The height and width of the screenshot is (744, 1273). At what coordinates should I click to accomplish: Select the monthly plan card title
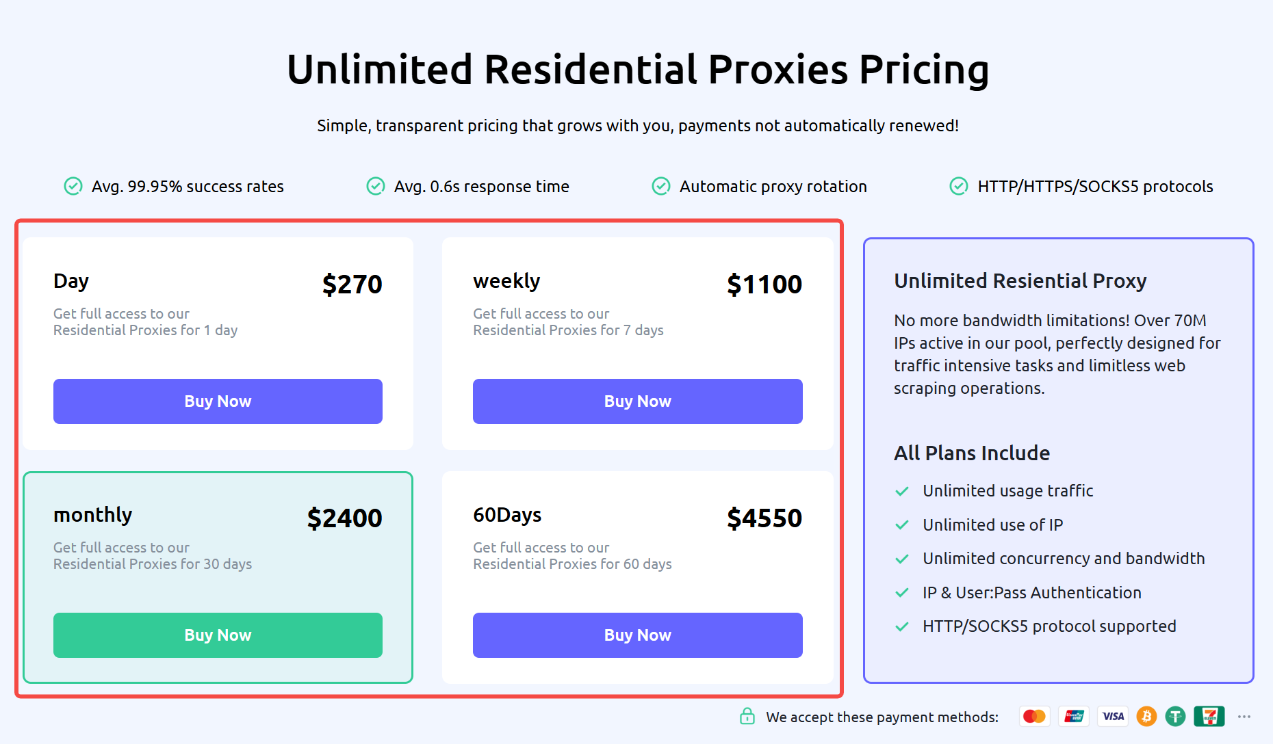pyautogui.click(x=92, y=515)
